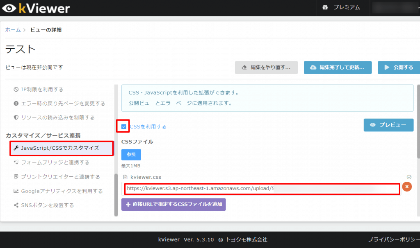Click the left sidebar vertical scrollbar
420x248 pixels.
point(116,192)
